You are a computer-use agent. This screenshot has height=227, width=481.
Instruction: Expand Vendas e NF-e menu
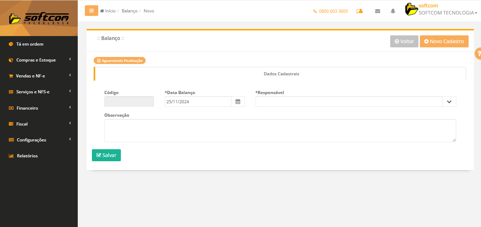(30, 76)
